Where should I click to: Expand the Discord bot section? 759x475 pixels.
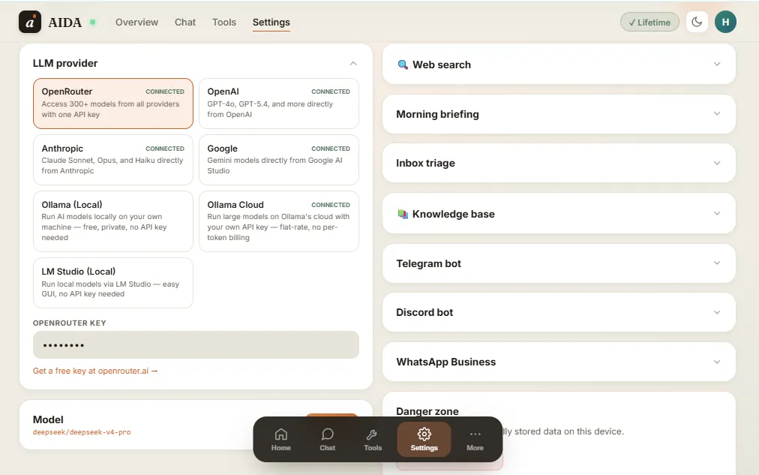click(x=717, y=312)
